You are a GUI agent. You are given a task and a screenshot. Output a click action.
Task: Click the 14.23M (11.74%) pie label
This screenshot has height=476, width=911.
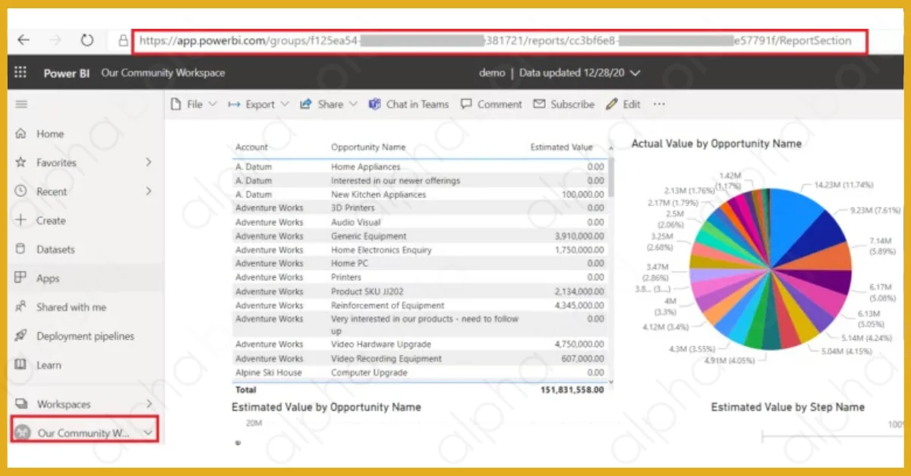pos(843,184)
